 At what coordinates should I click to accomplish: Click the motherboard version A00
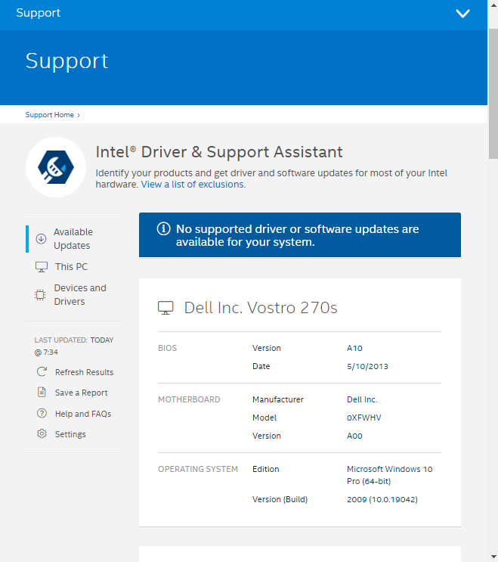354,436
